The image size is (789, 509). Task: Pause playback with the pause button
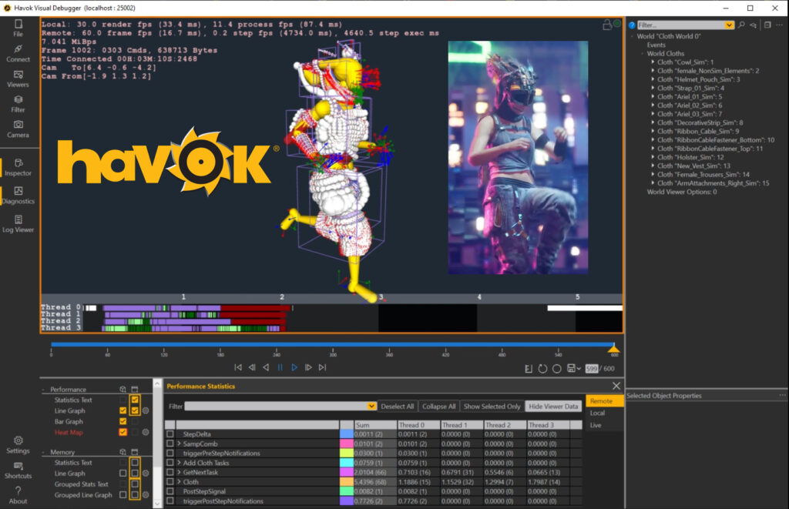[280, 367]
